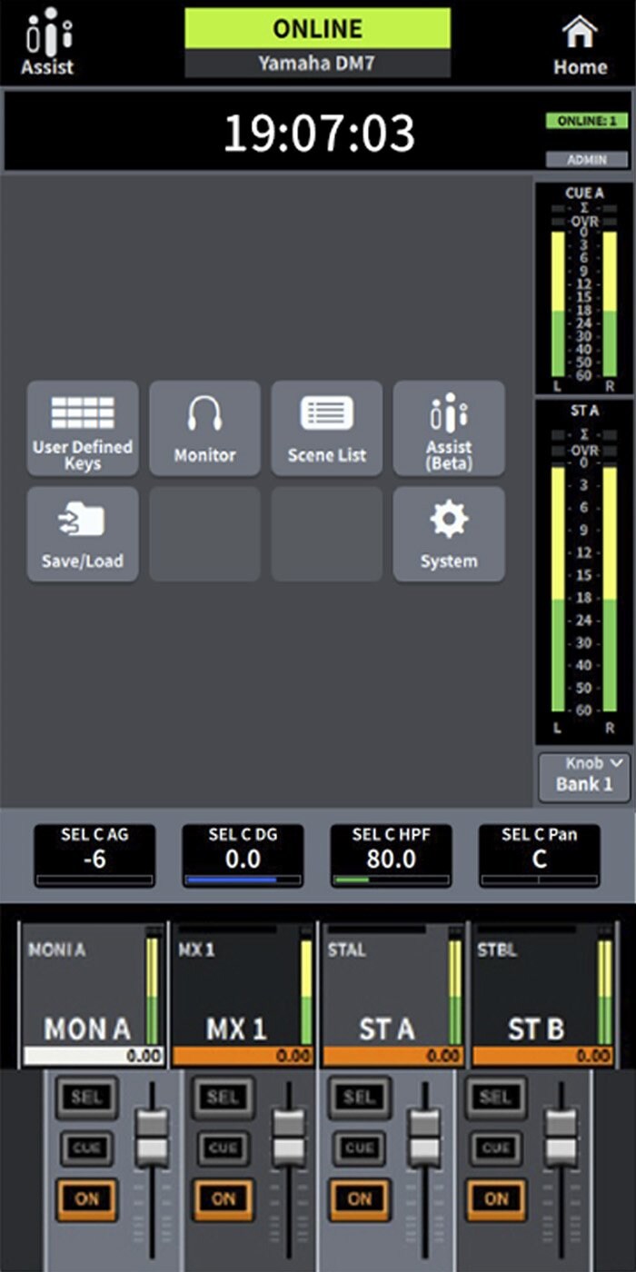Click the ST A master level meter
636x1272 pixels.
(582, 572)
